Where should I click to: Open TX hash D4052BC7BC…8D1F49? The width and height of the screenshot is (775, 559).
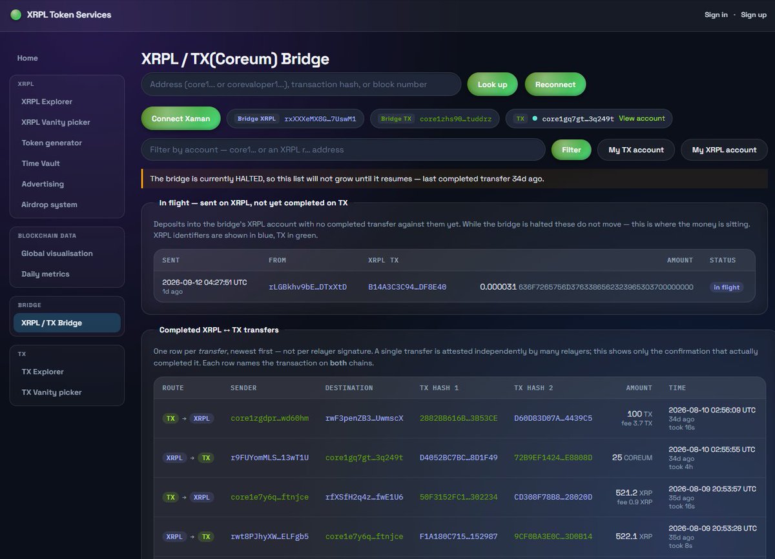459,458
